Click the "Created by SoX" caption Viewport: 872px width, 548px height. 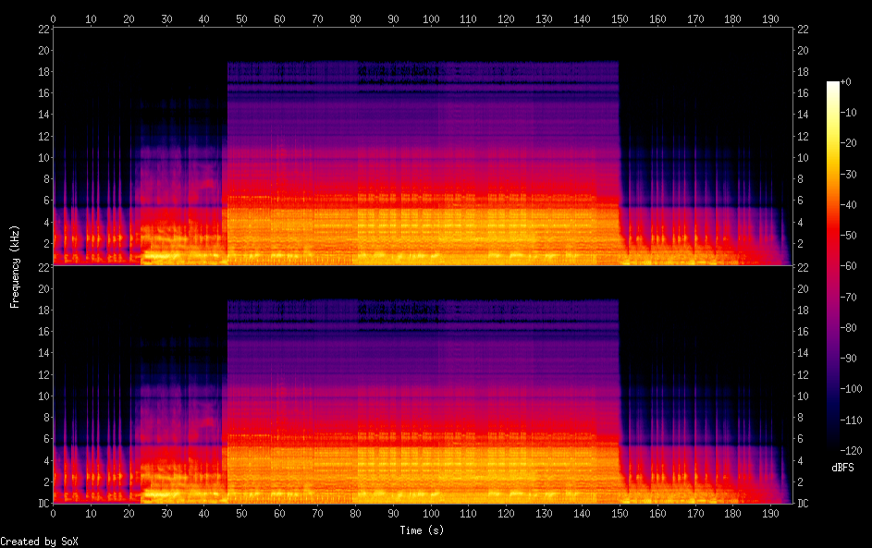click(x=40, y=542)
